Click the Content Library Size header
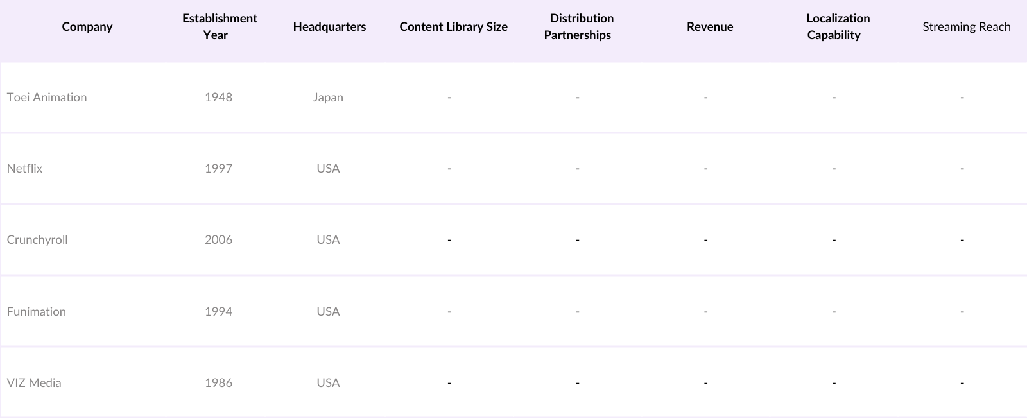1027x419 pixels. tap(453, 27)
